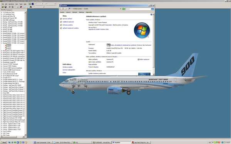The image size is (231, 144).
Task: Open the blue help icon in System window
Action: pos(151,15)
